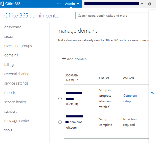Screen dimensions: 156x143
Task: Click the DOMAIN NAME column header
Action: click(x=72, y=78)
